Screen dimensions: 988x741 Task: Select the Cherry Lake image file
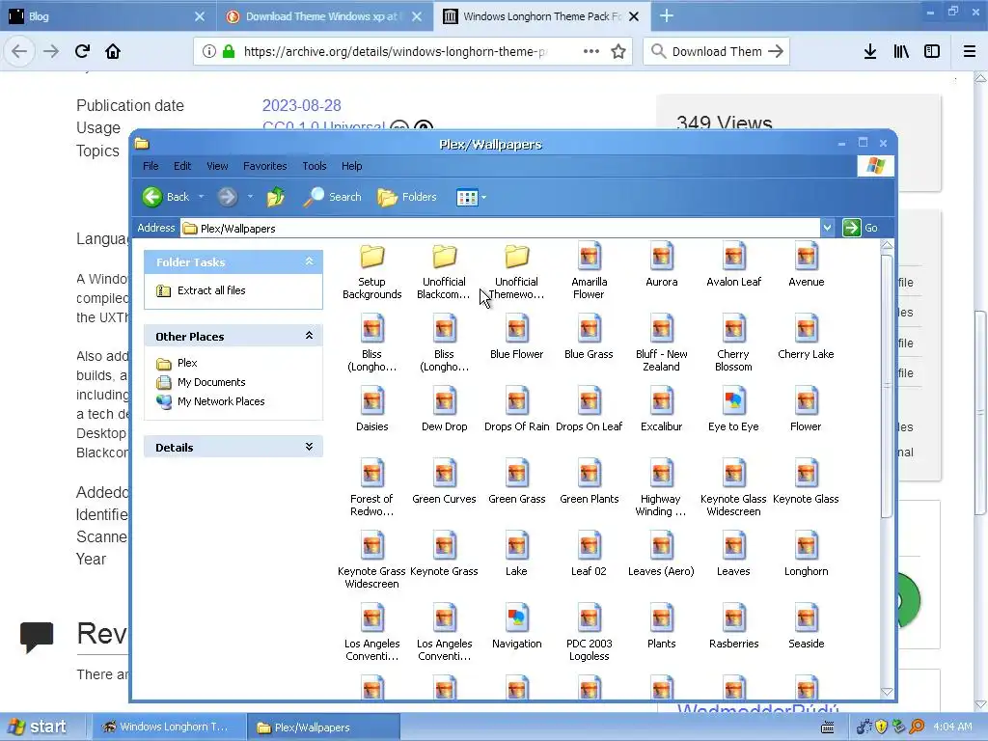tap(806, 338)
